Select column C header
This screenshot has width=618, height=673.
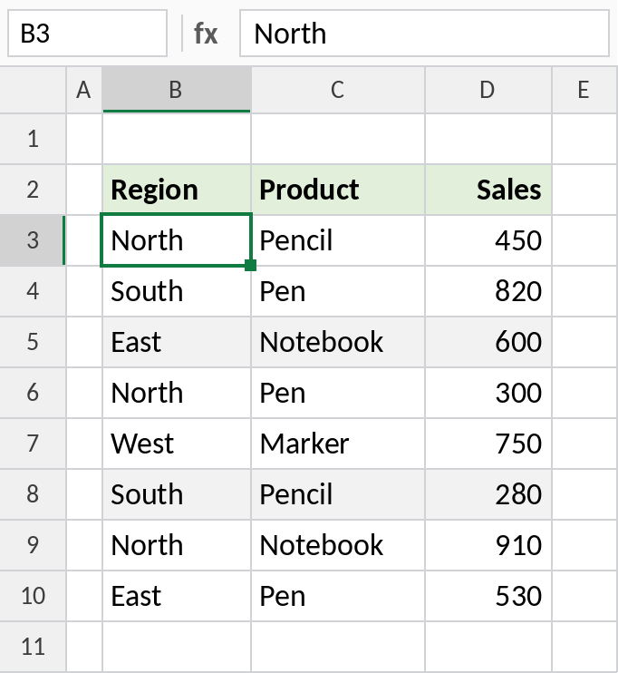[x=338, y=90]
